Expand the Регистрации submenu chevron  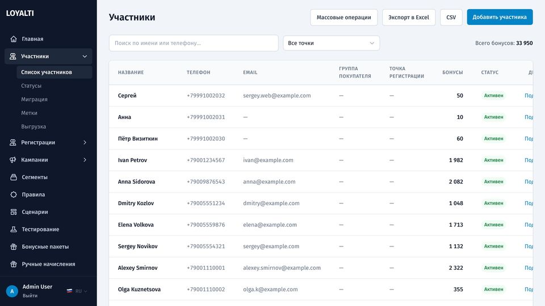[x=85, y=142]
